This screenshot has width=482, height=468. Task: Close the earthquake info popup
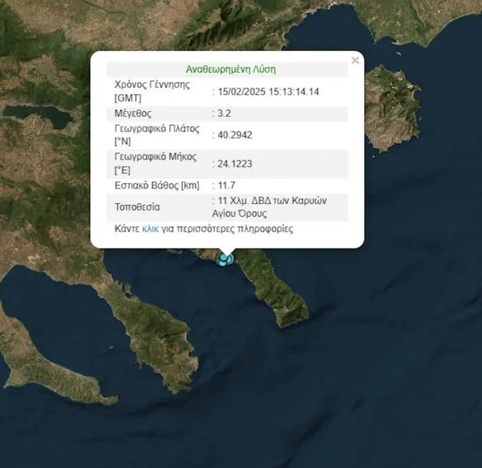[x=355, y=60]
